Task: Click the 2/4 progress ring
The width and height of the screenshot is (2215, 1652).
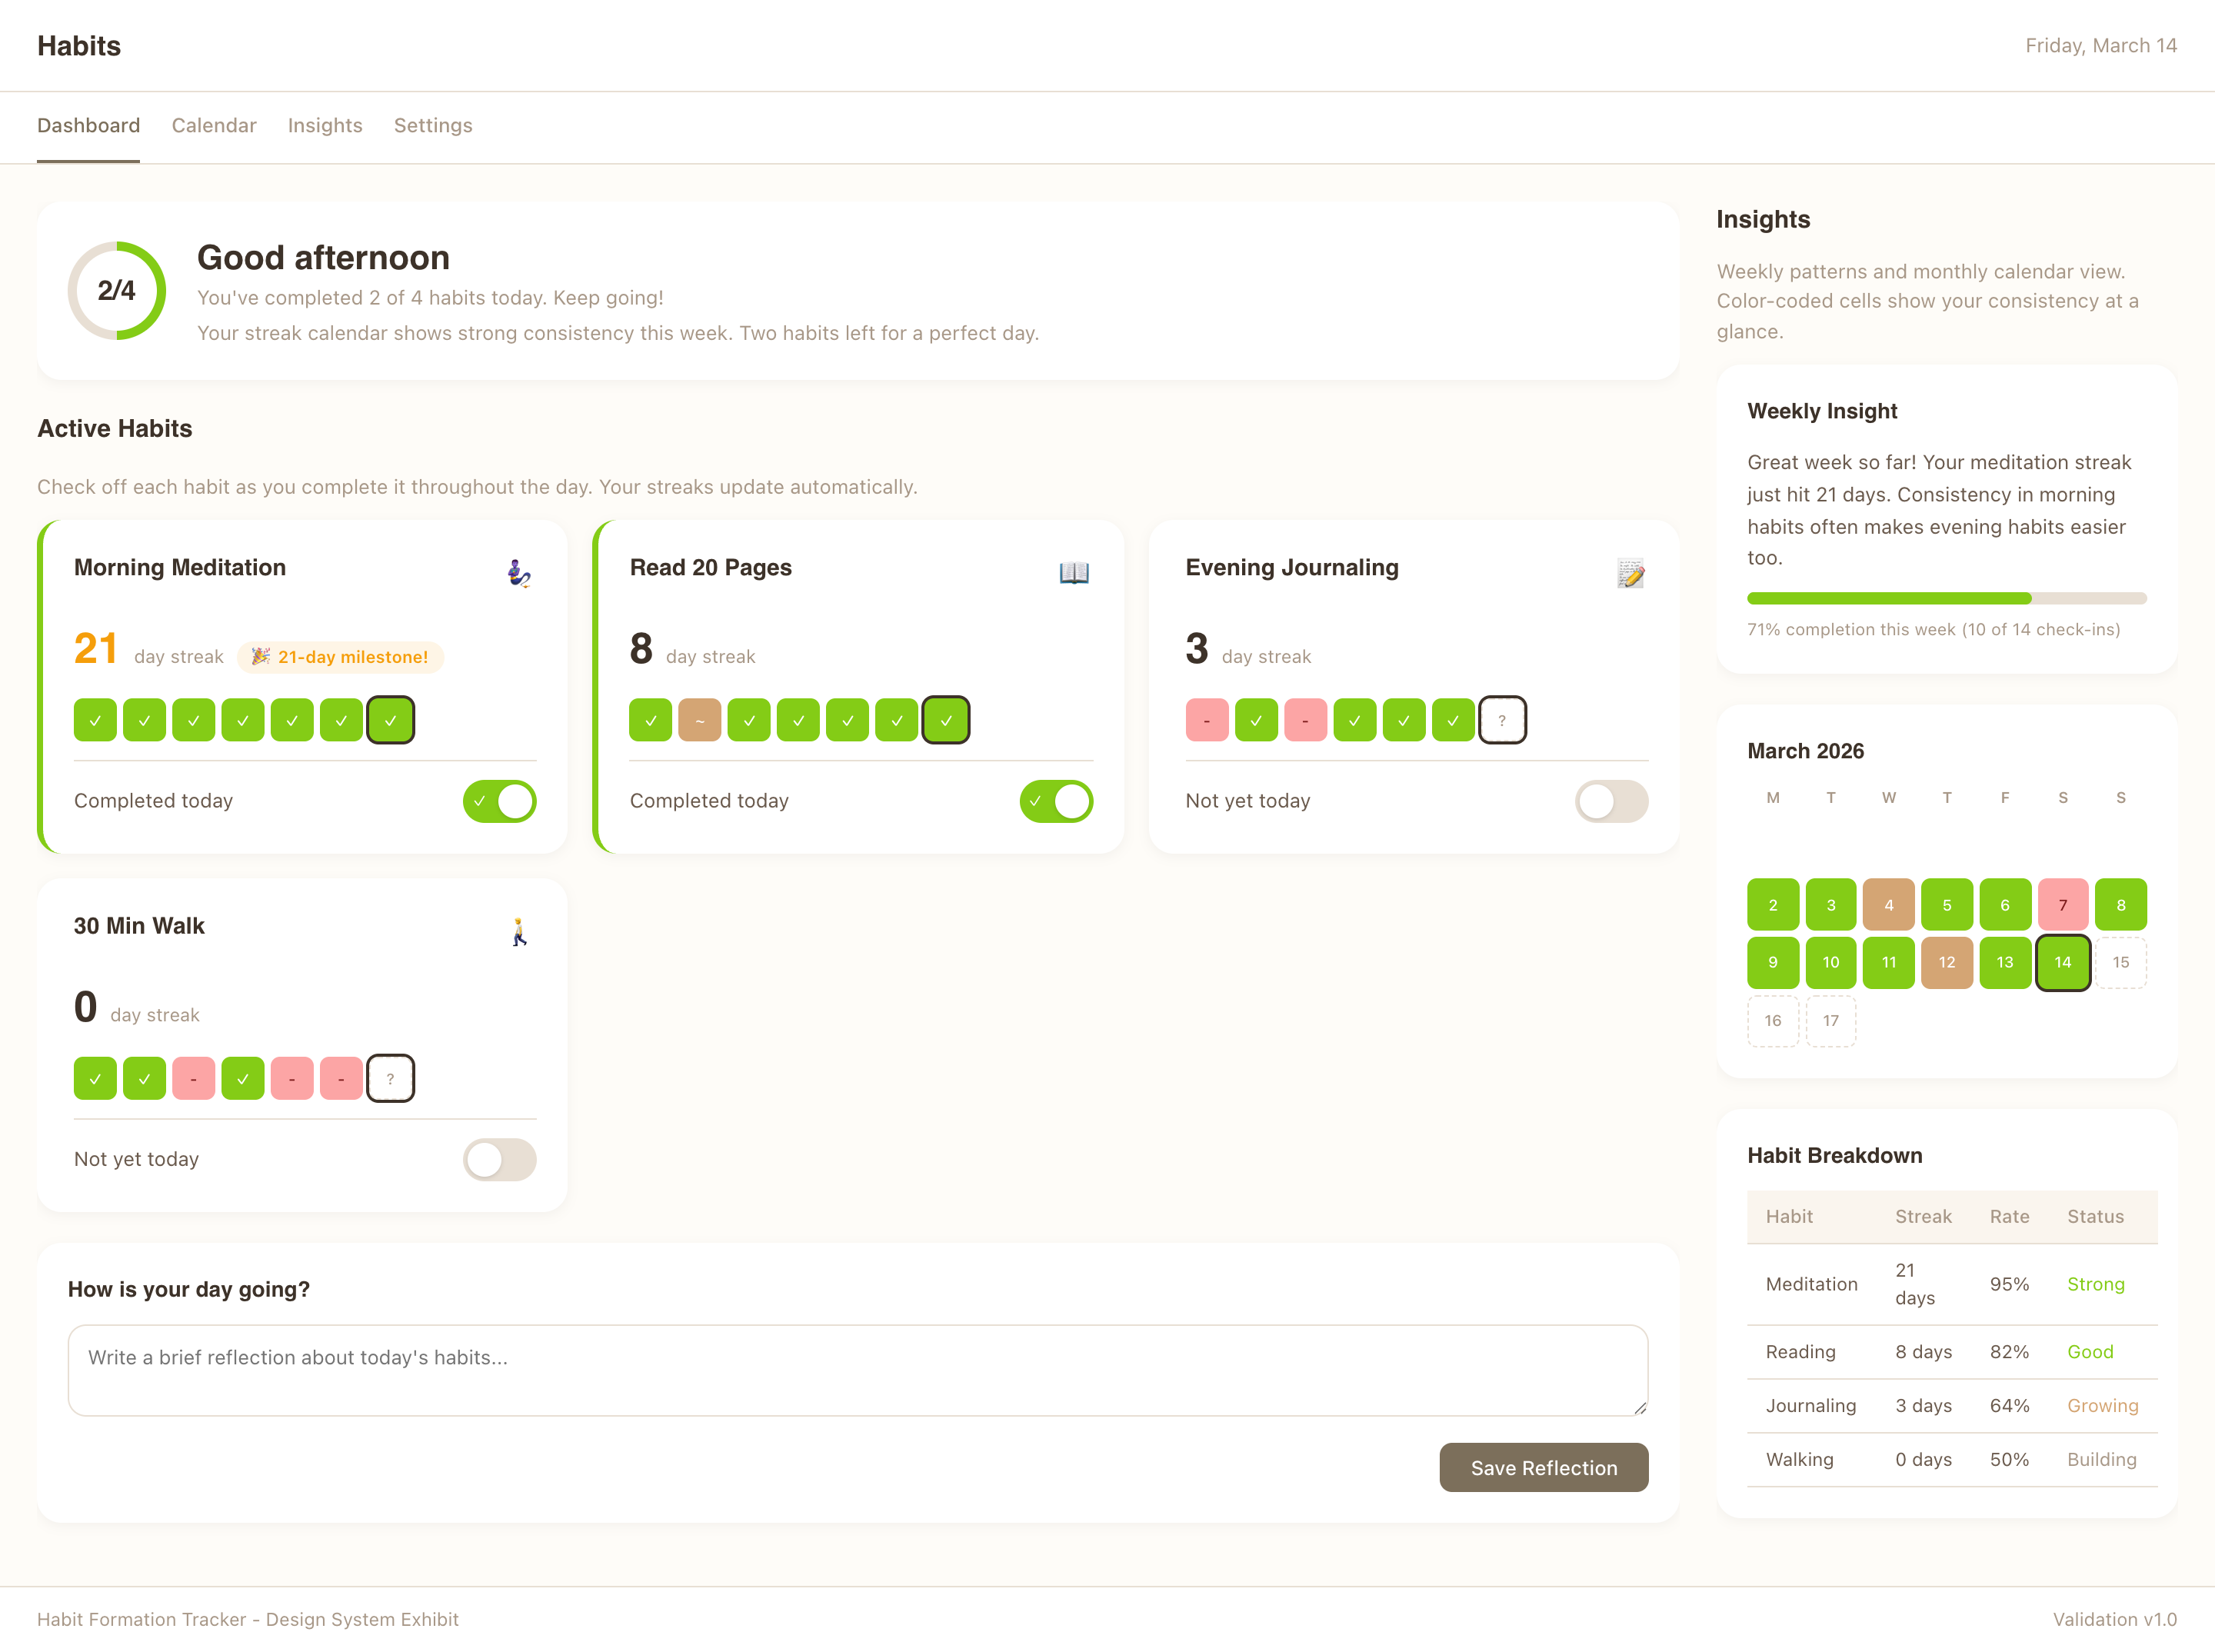Action: point(117,291)
